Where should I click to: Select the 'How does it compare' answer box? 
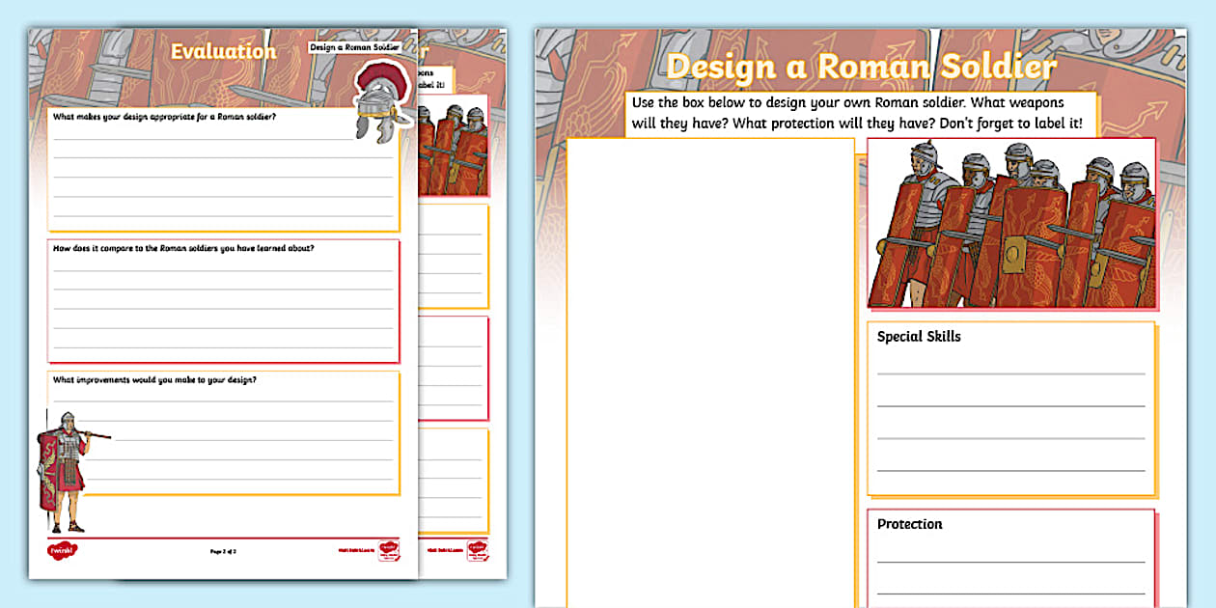(223, 299)
